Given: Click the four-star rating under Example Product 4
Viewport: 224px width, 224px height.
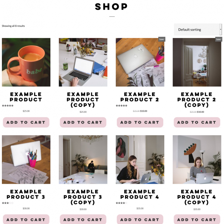Looking at the screenshot, I should click(122, 203).
